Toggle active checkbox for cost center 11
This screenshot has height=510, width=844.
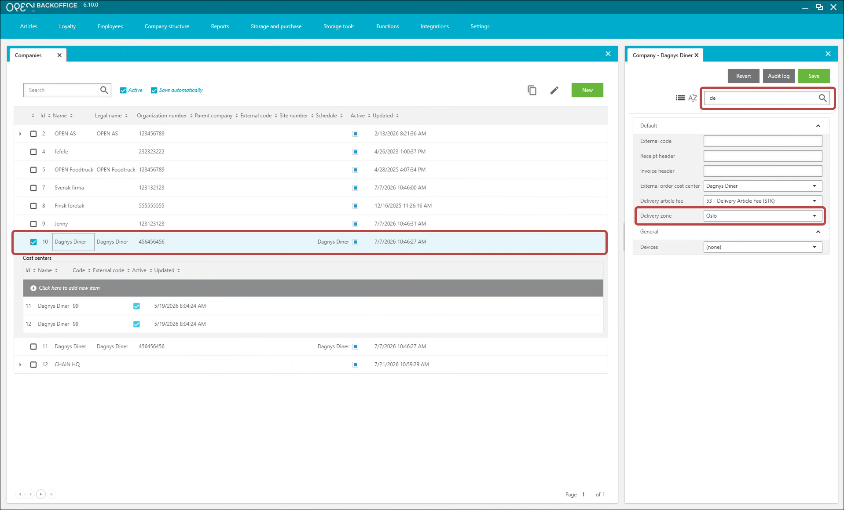[136, 306]
